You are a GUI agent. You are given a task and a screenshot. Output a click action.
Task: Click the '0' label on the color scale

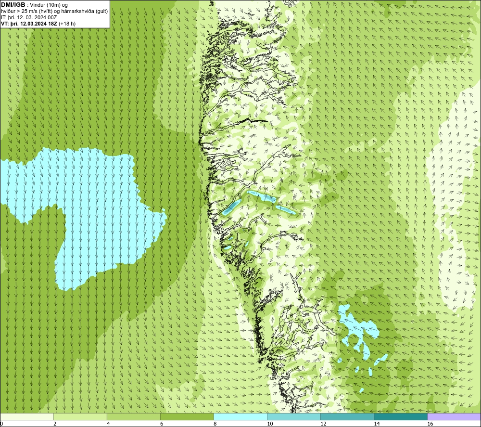point(1,424)
